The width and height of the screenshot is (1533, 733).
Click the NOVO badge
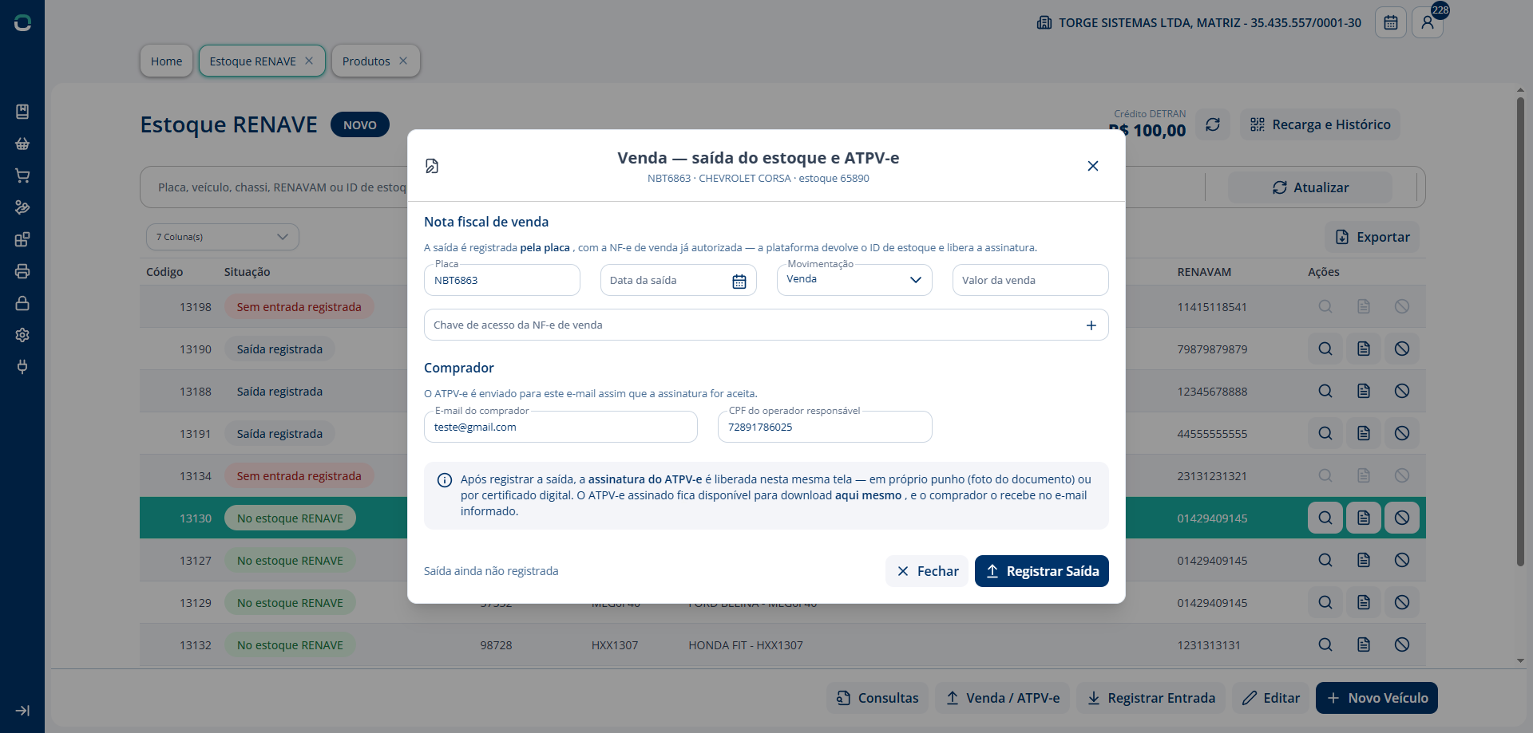[x=360, y=124]
